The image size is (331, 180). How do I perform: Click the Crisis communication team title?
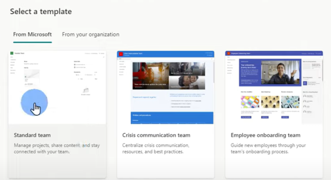click(156, 135)
